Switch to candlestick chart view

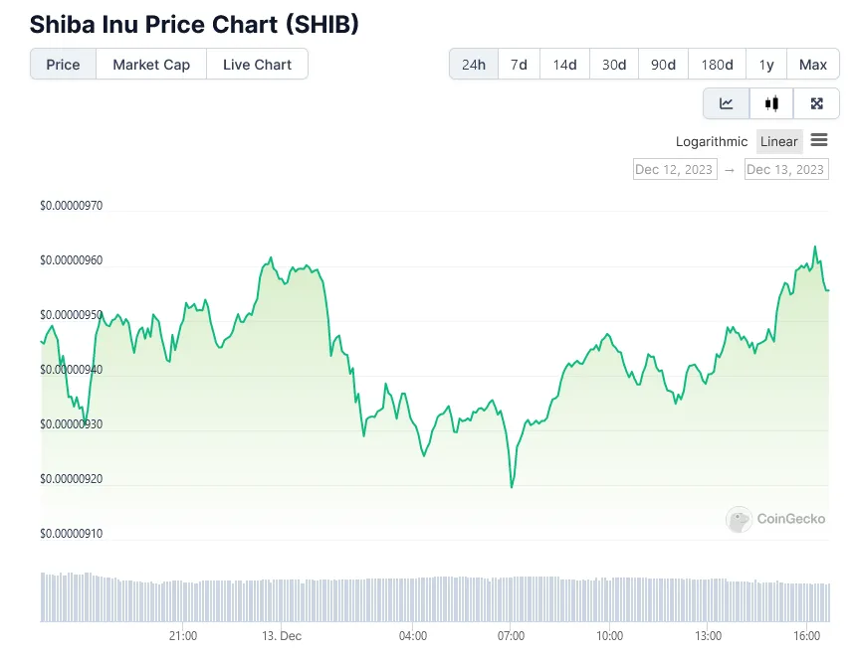coord(771,103)
